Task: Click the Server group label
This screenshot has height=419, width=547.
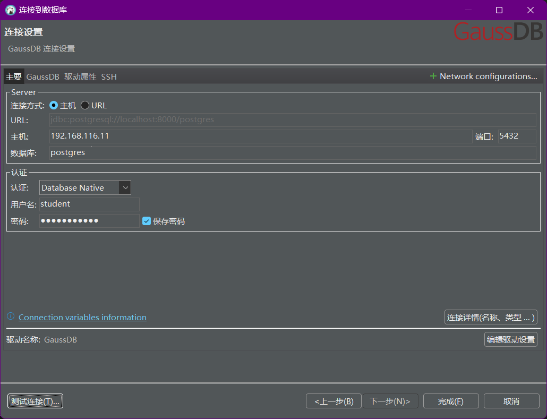Action: pos(23,92)
